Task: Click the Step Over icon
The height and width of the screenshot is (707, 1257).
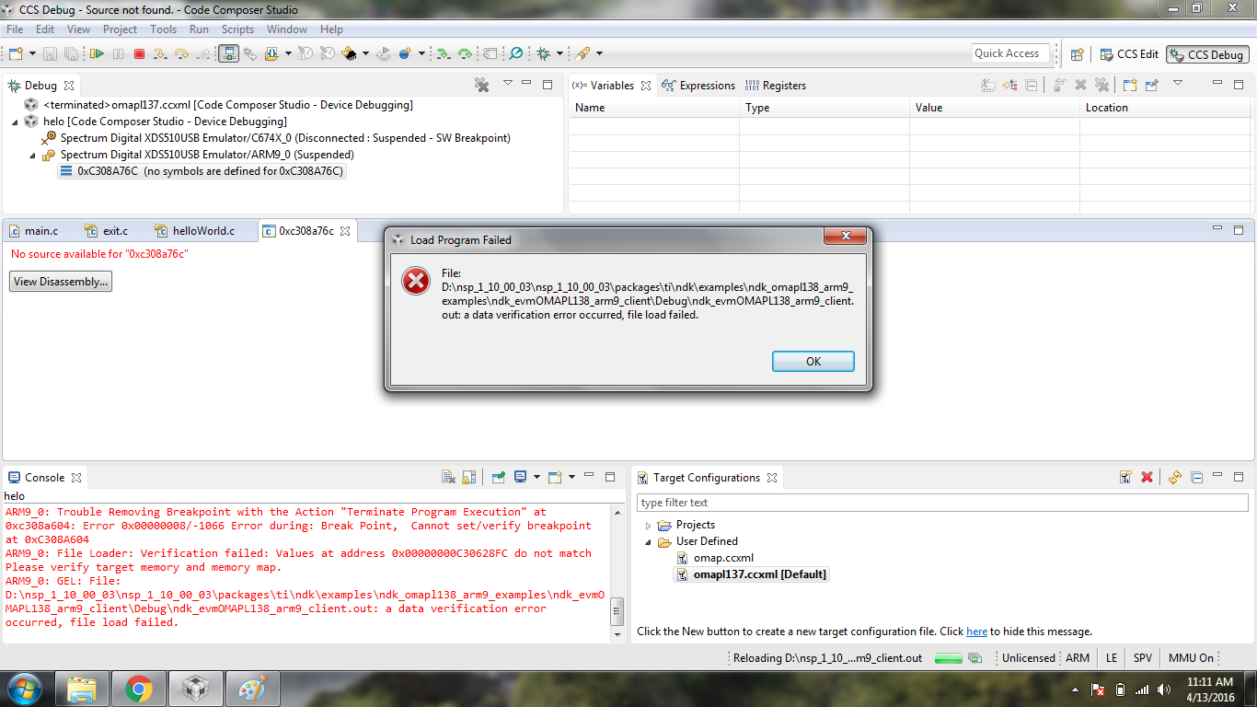Action: (x=181, y=52)
